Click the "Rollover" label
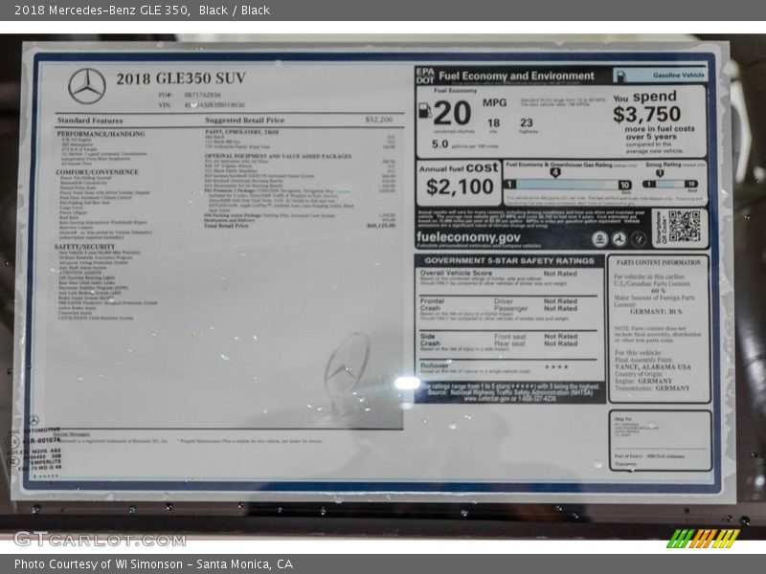 pos(434,365)
